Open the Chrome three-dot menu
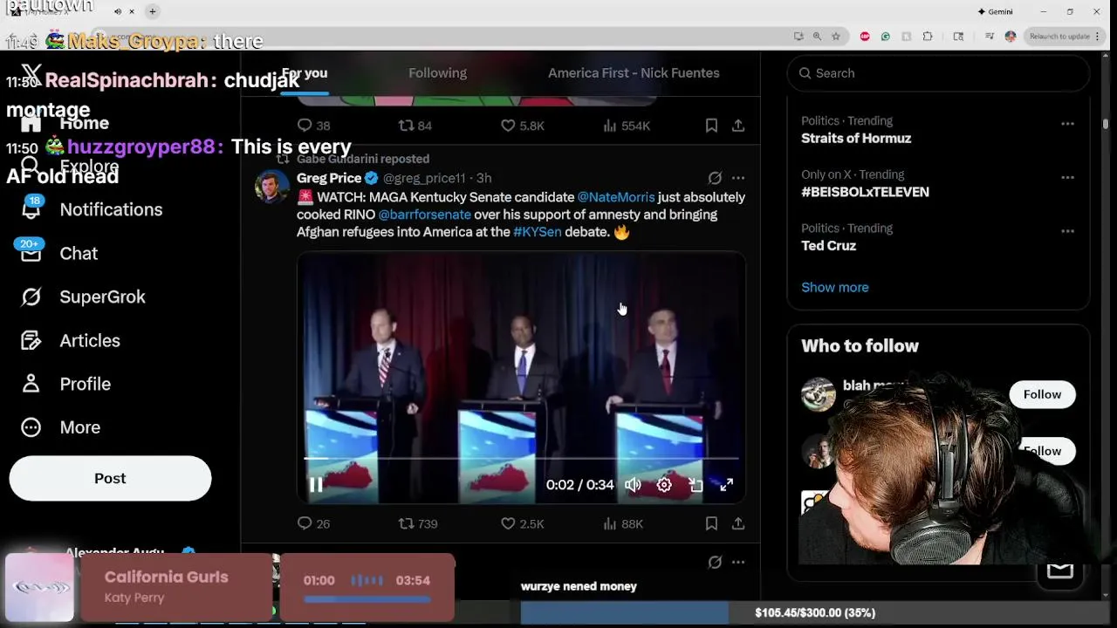Viewport: 1117px width, 628px height. tap(1097, 37)
